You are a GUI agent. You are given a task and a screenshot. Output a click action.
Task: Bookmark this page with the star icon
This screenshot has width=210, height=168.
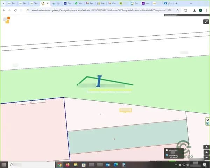177,10
